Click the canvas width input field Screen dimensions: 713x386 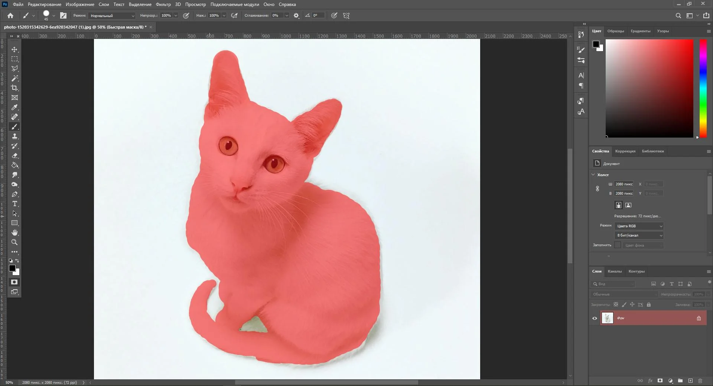click(624, 184)
